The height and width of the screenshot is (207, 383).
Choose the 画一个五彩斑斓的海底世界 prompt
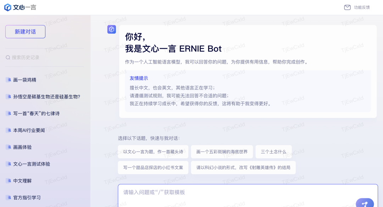tap(222, 152)
